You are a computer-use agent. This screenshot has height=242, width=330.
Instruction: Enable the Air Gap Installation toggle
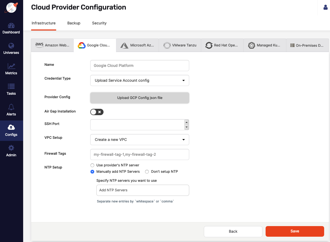[97, 112]
